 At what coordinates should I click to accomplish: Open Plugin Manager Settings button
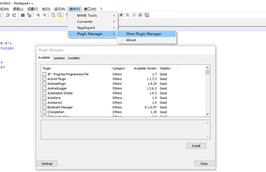tap(47, 163)
